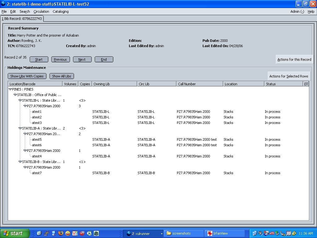317x238 pixels.
Task: Open the ATI icon in system tray
Action: tap(272, 233)
